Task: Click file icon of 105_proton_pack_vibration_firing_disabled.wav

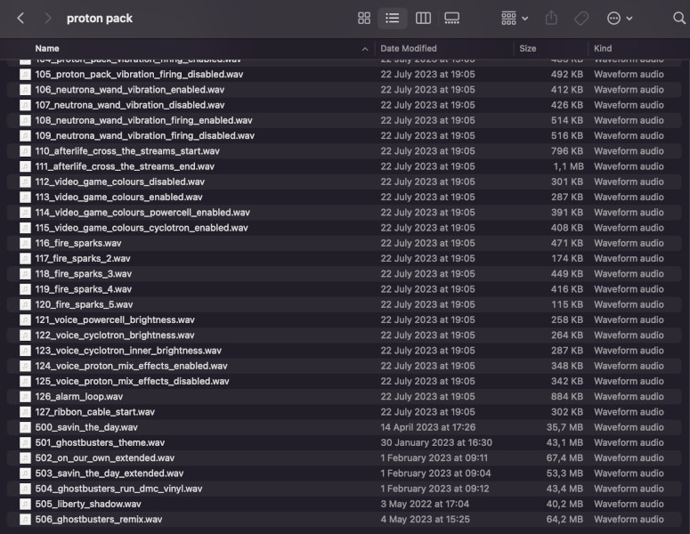Action: click(x=26, y=75)
